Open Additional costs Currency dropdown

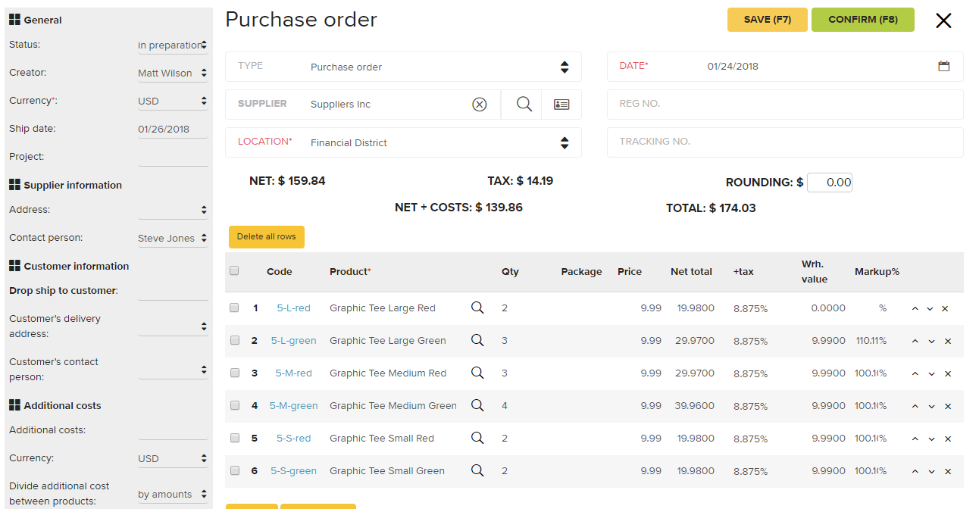[173, 459]
